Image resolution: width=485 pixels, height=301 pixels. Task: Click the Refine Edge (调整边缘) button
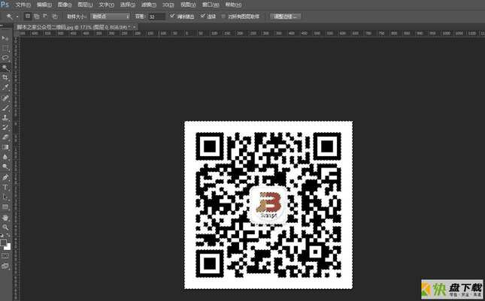[285, 17]
